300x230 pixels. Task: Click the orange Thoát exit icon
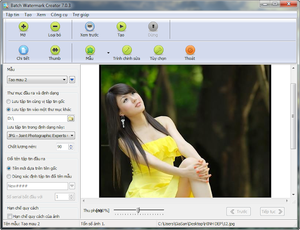click(190, 50)
